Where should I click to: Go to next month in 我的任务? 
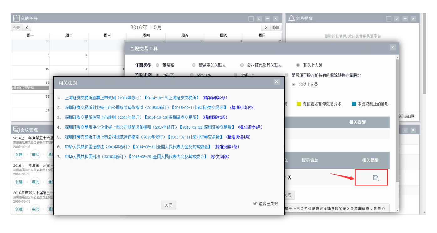click(266, 28)
